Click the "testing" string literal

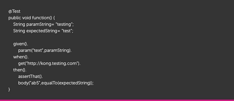point(64,24)
